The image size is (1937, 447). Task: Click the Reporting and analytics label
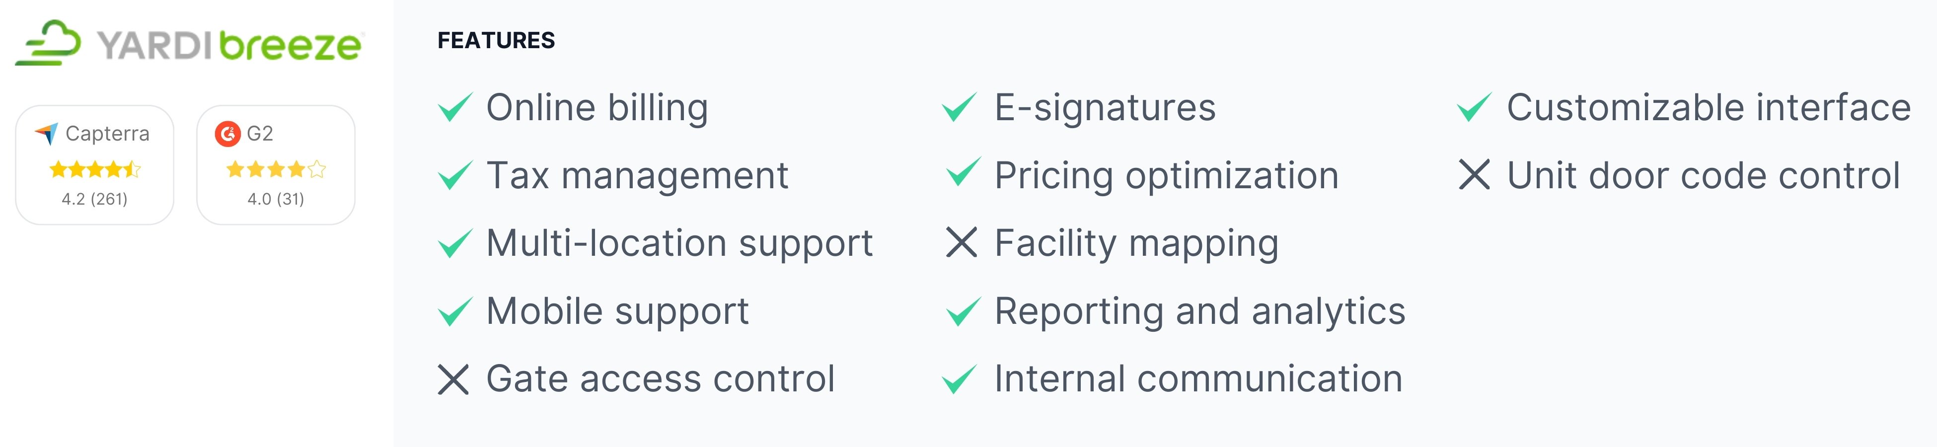click(1200, 311)
